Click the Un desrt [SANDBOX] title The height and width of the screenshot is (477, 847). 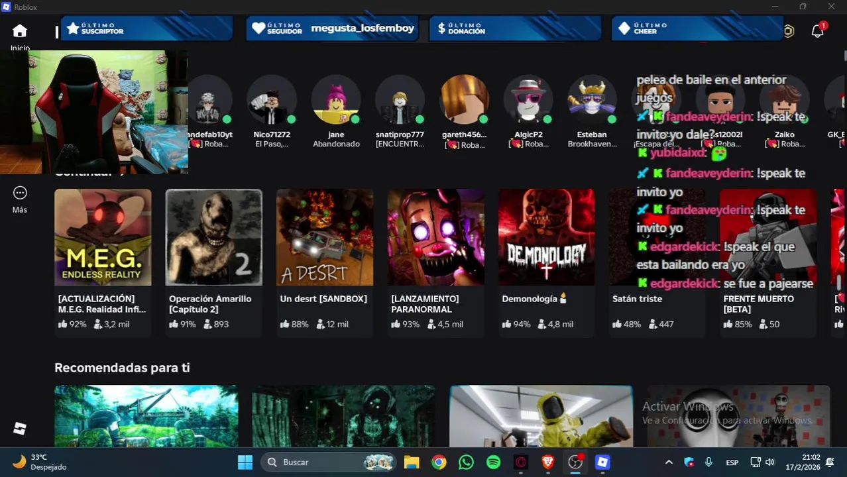click(323, 299)
